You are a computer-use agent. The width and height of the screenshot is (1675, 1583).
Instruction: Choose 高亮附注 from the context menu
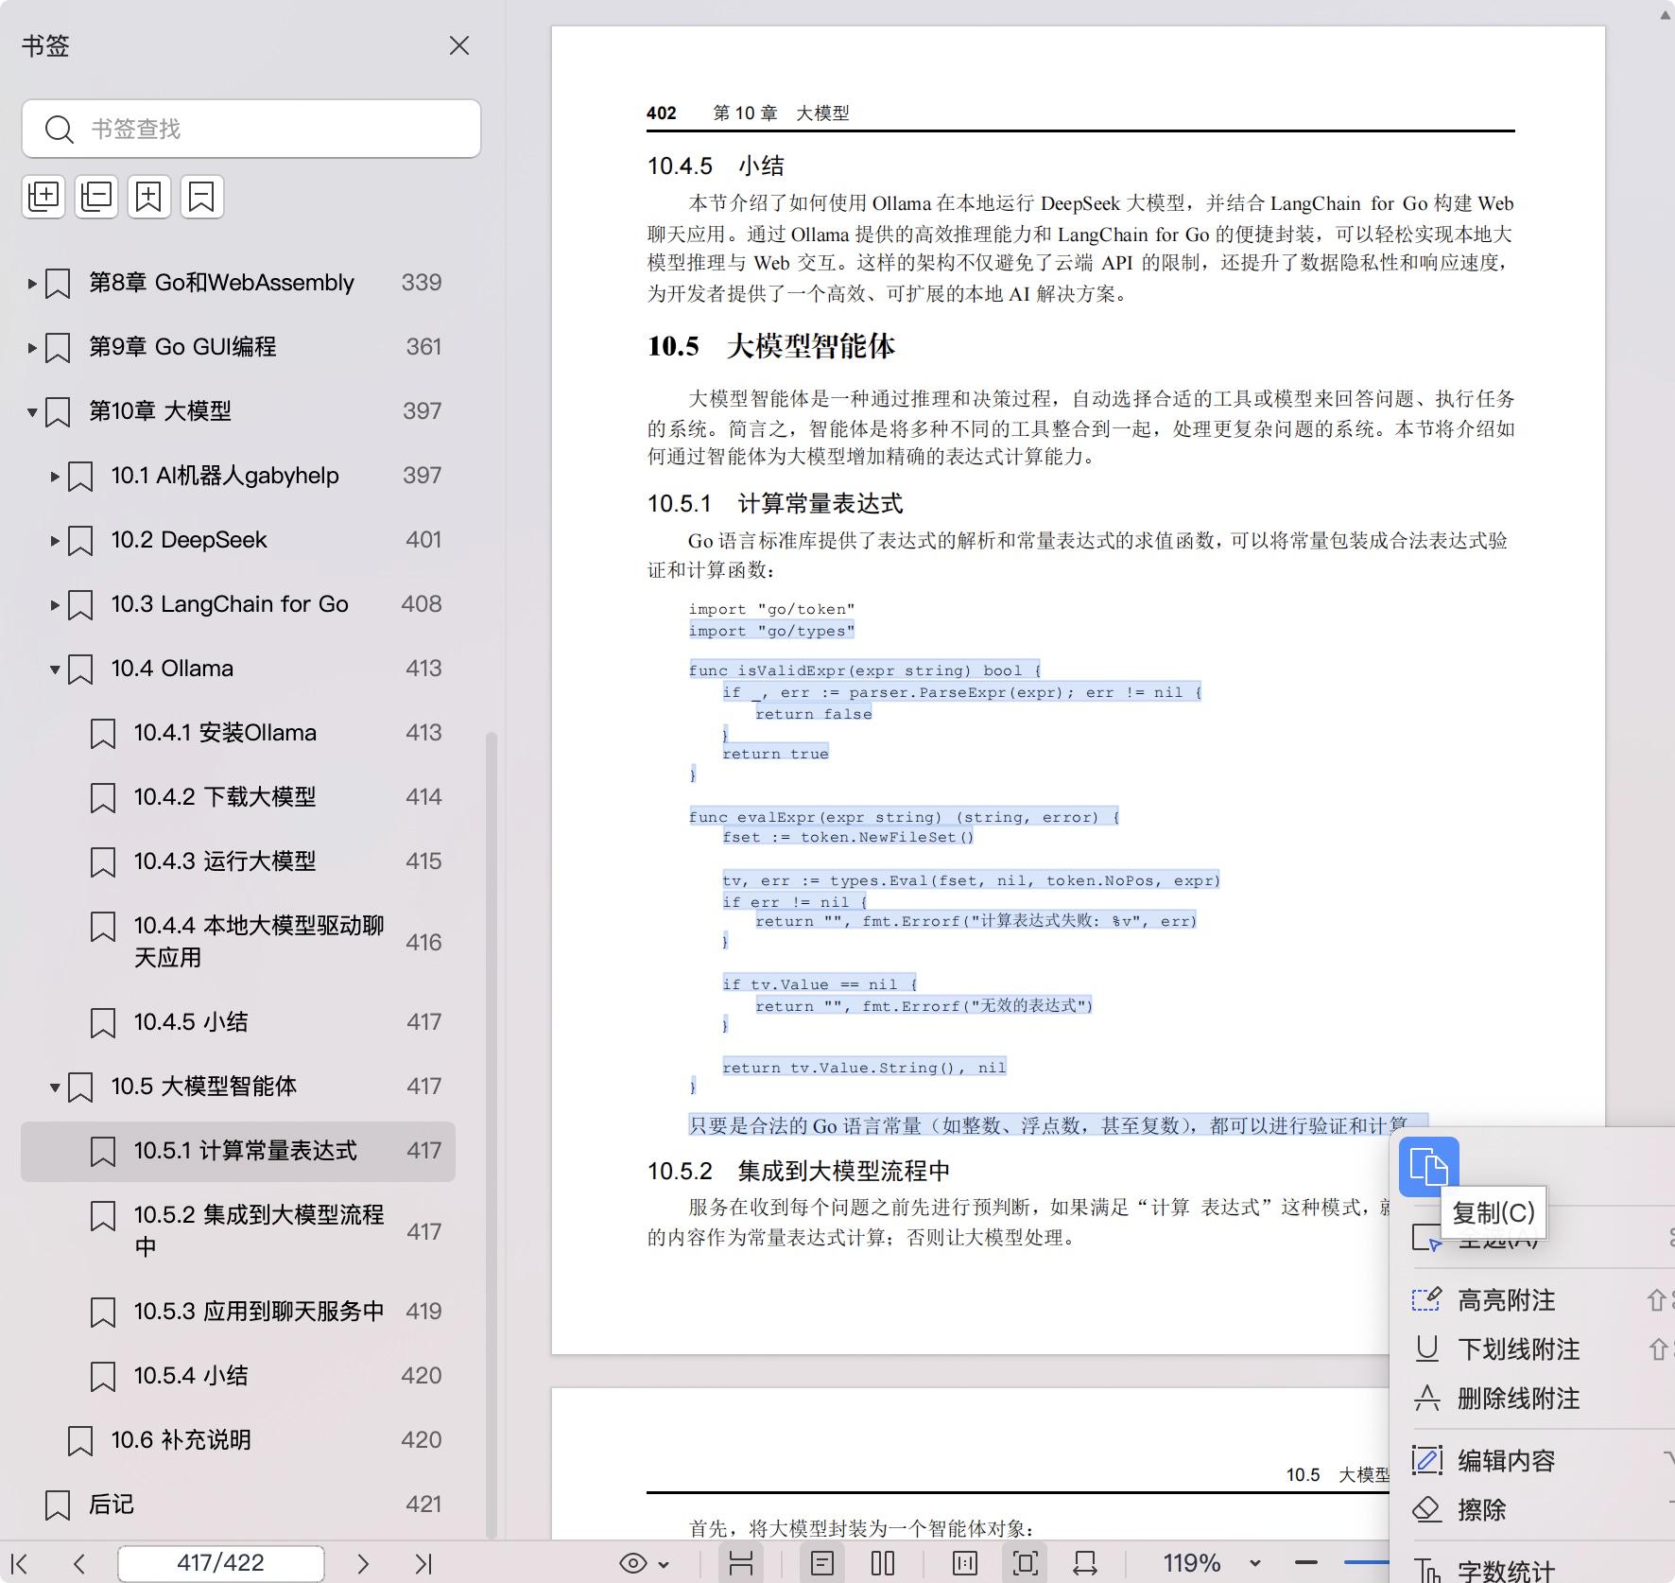pos(1506,1300)
